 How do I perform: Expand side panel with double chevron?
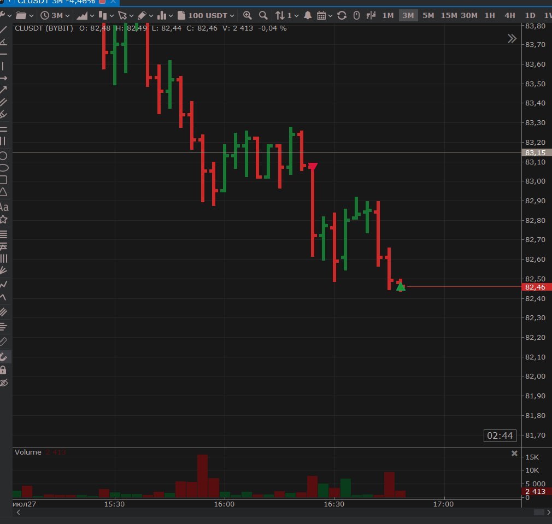point(512,38)
